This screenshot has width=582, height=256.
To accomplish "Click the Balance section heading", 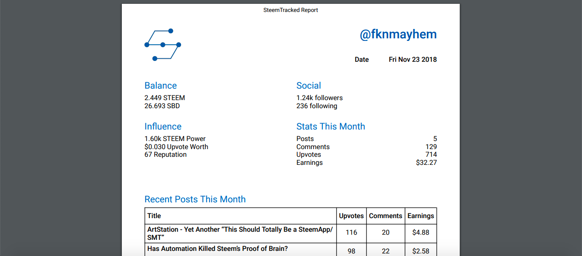I will [x=161, y=86].
